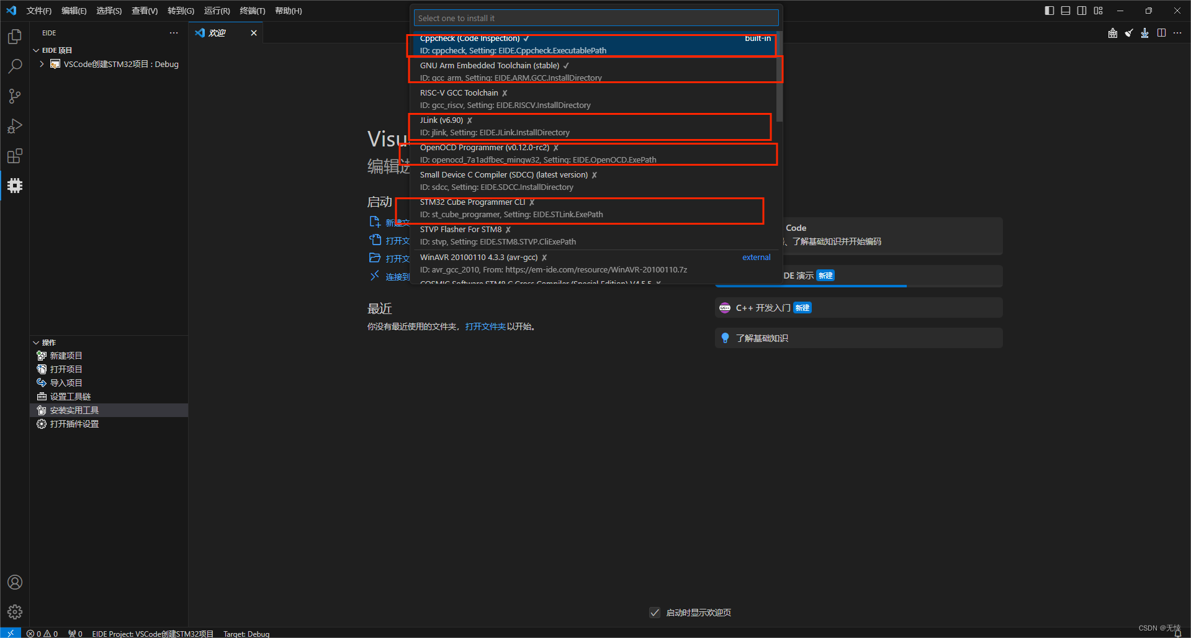Click EIDE Project status bar entry
1191x638 pixels.
point(153,634)
